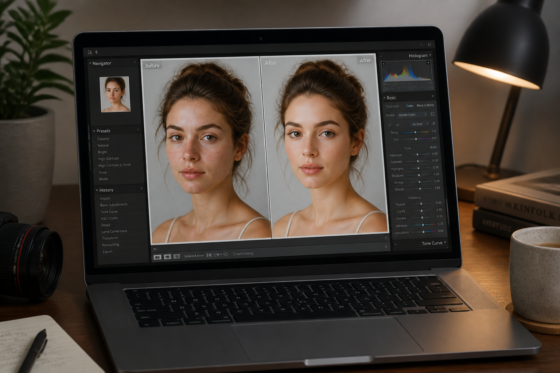
Task: Open the Basic panel options arrow on the right
Action: click(x=433, y=96)
